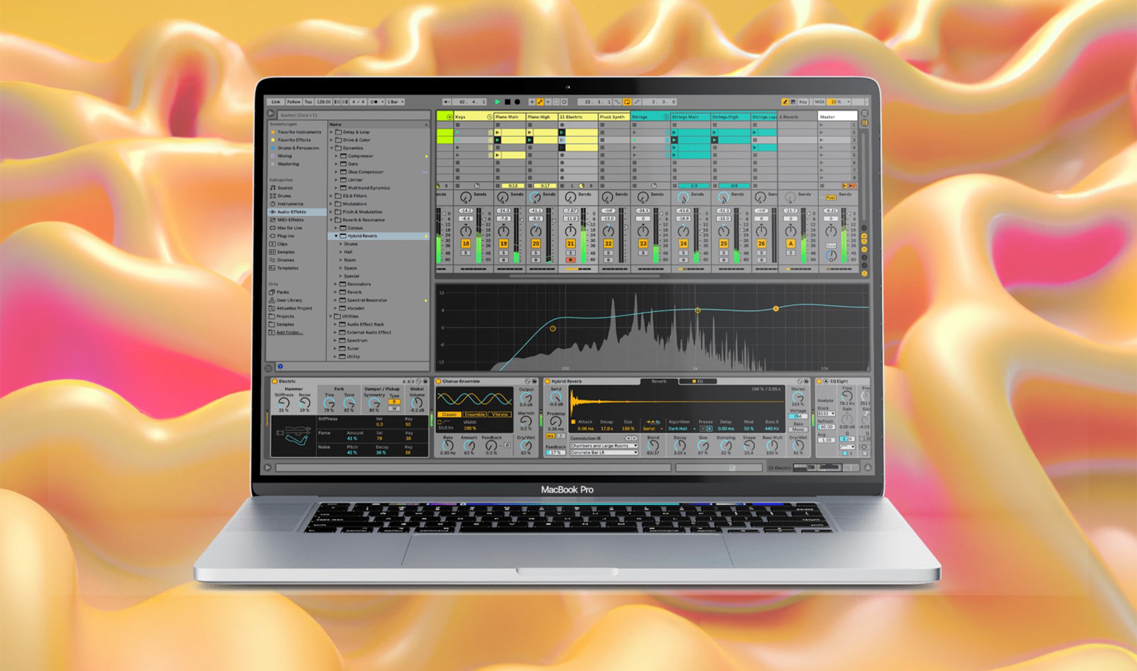This screenshot has width=1137, height=671.
Task: Arm the Arrangement Record circle button
Action: 517,102
